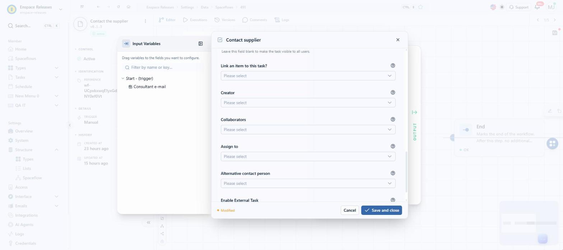
Task: Click the End workflow node
Action: [499, 138]
